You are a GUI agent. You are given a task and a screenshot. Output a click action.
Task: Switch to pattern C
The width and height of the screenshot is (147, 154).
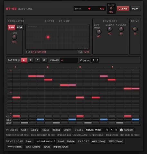tap(37, 60)
